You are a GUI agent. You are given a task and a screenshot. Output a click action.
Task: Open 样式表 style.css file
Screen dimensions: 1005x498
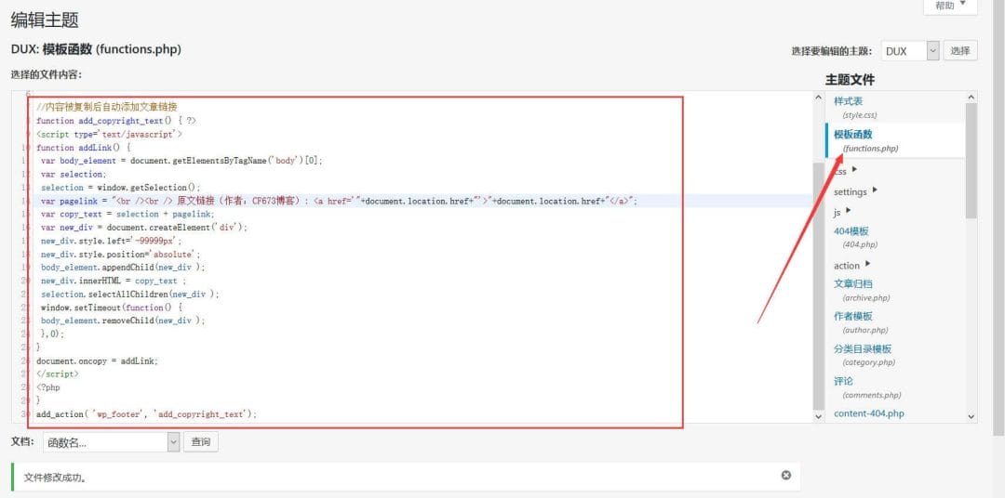(848, 100)
